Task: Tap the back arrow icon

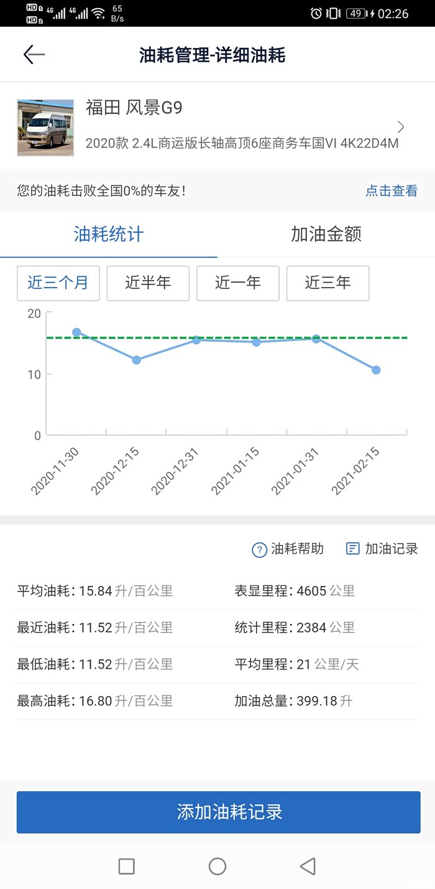Action: [34, 55]
